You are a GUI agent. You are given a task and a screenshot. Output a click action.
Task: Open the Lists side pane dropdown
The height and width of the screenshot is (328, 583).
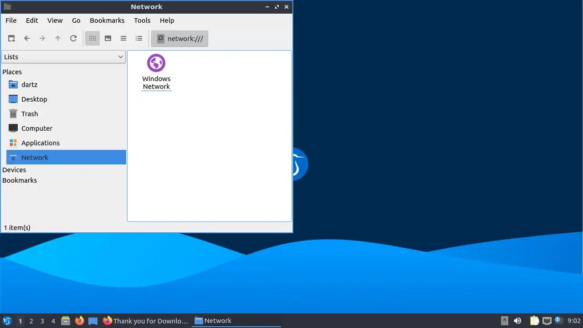[64, 57]
